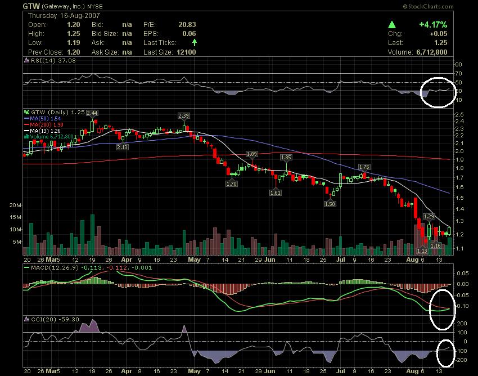The width and height of the screenshot is (478, 376).
Task: Click the 5M volume axis label
Action: coord(17,241)
